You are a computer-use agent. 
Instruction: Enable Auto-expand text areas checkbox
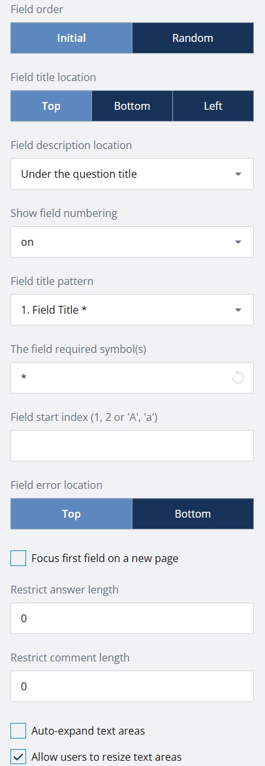tap(18, 731)
